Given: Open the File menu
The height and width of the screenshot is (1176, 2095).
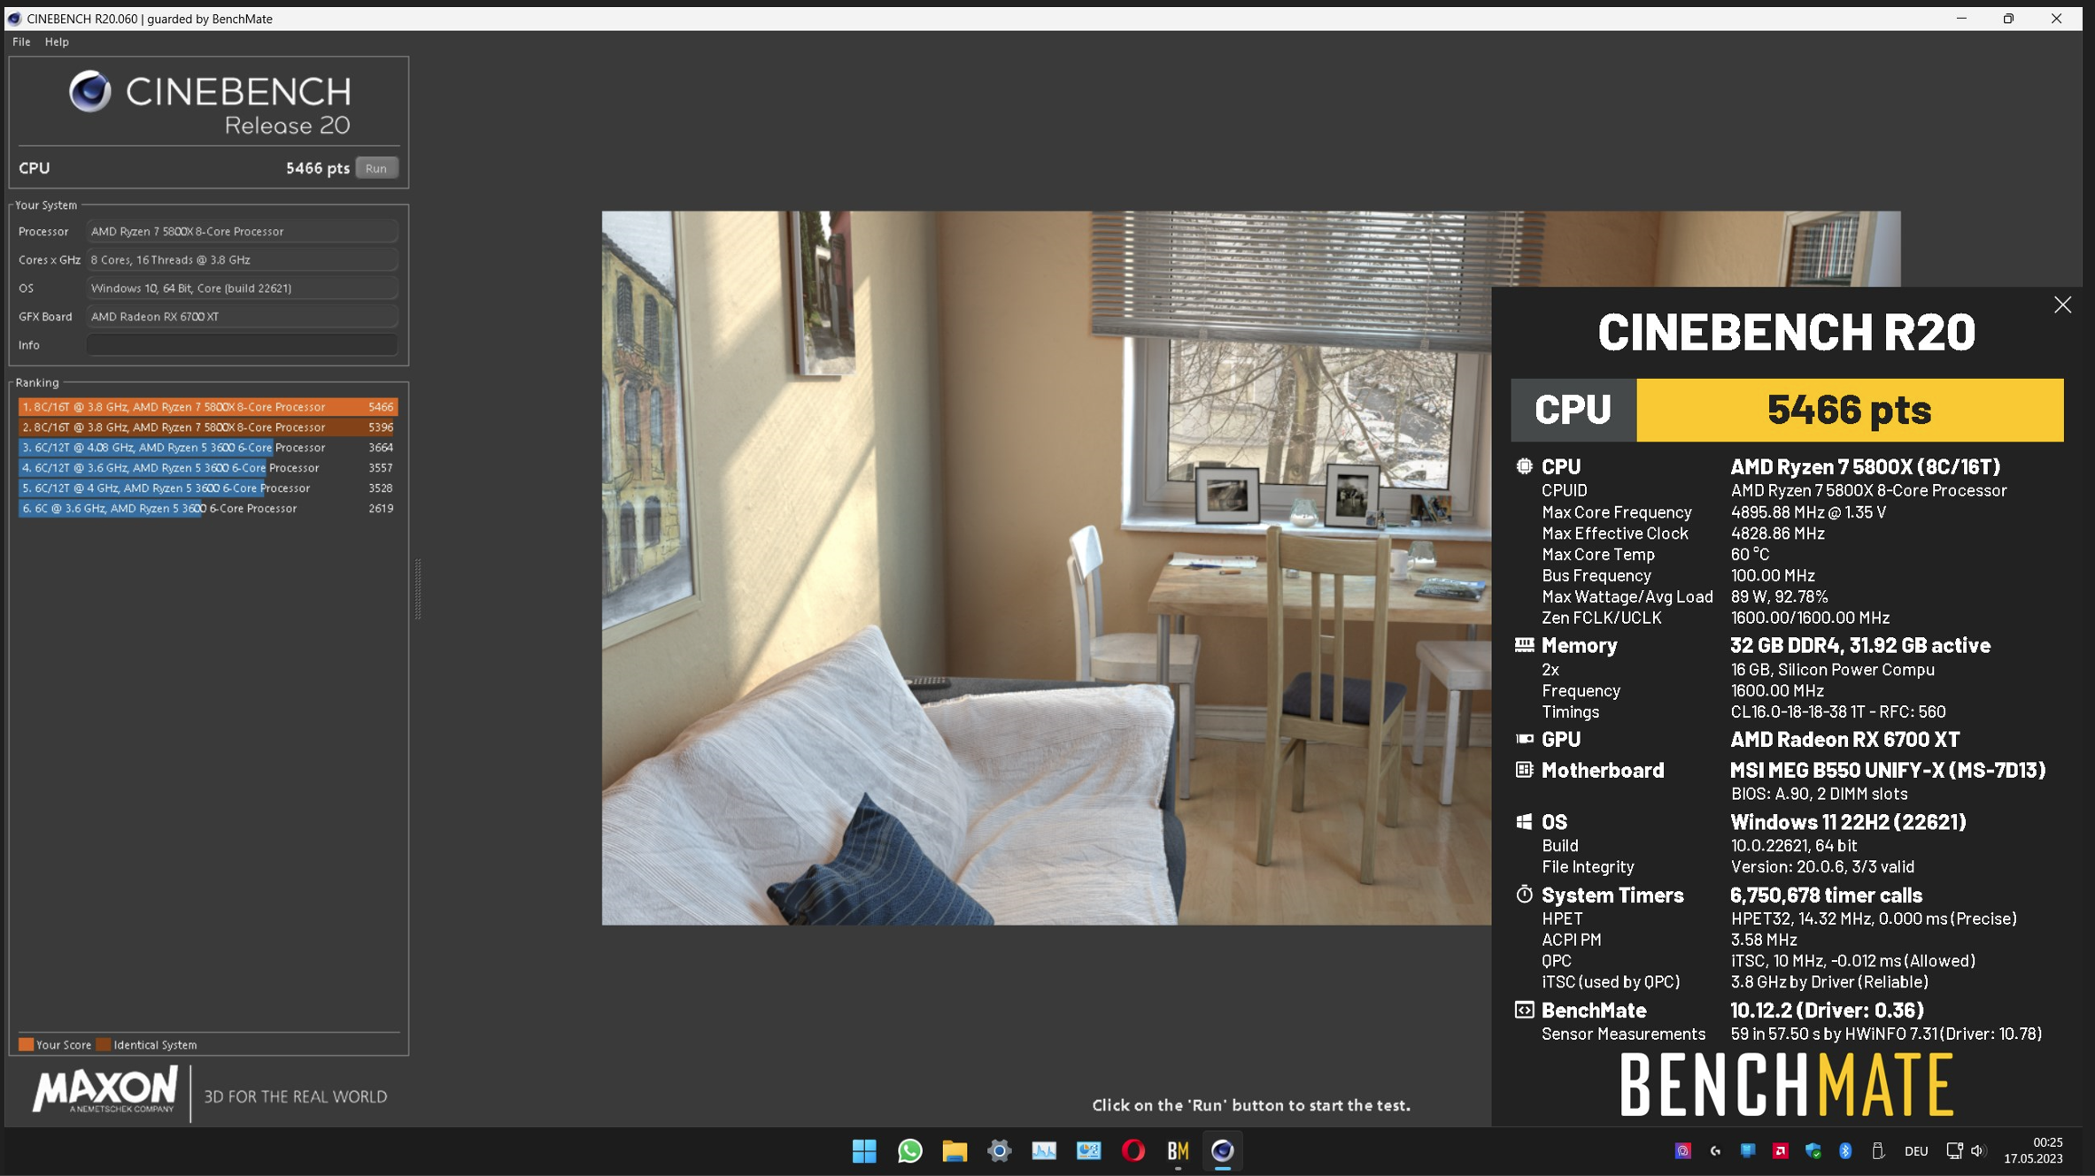Looking at the screenshot, I should click(21, 42).
